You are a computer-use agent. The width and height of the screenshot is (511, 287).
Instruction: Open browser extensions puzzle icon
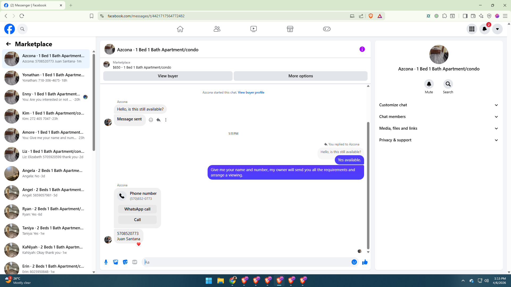444,16
